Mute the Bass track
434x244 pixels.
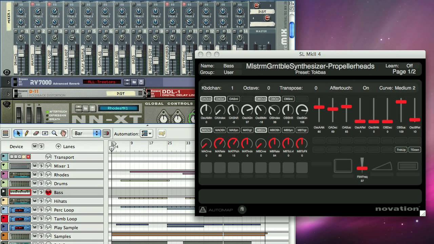pyautogui.click(x=35, y=192)
